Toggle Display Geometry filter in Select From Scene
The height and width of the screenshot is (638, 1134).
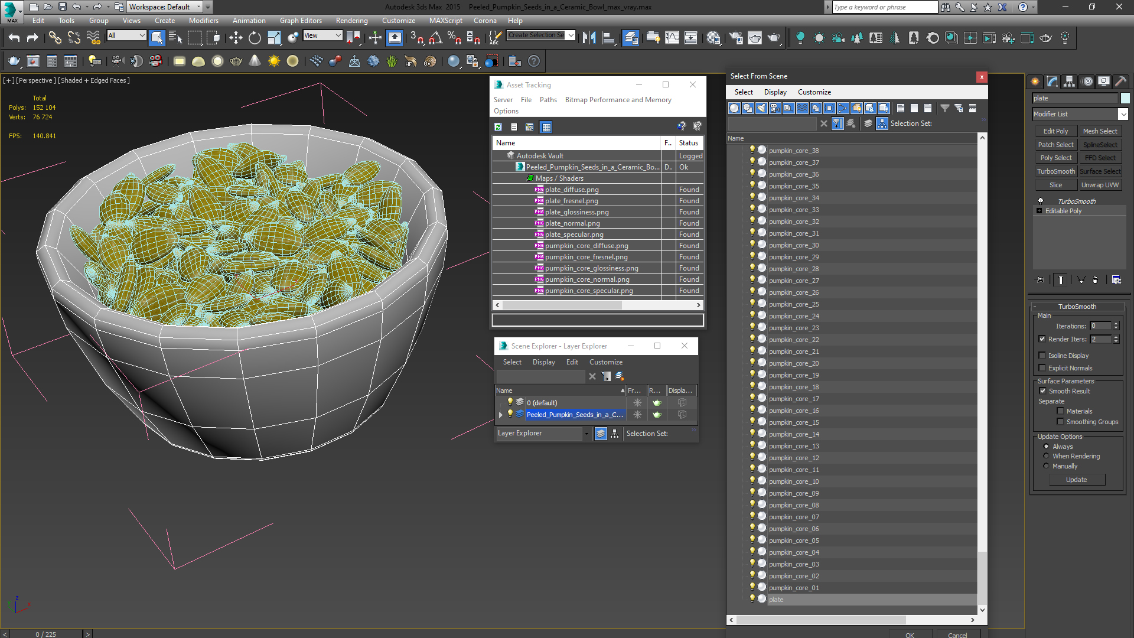pyautogui.click(x=734, y=108)
